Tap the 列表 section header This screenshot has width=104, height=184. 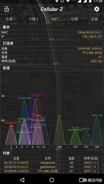click(x=6, y=153)
